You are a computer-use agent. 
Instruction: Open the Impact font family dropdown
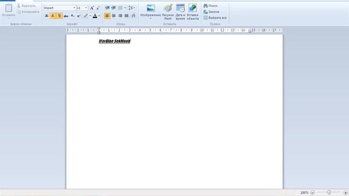[74, 8]
